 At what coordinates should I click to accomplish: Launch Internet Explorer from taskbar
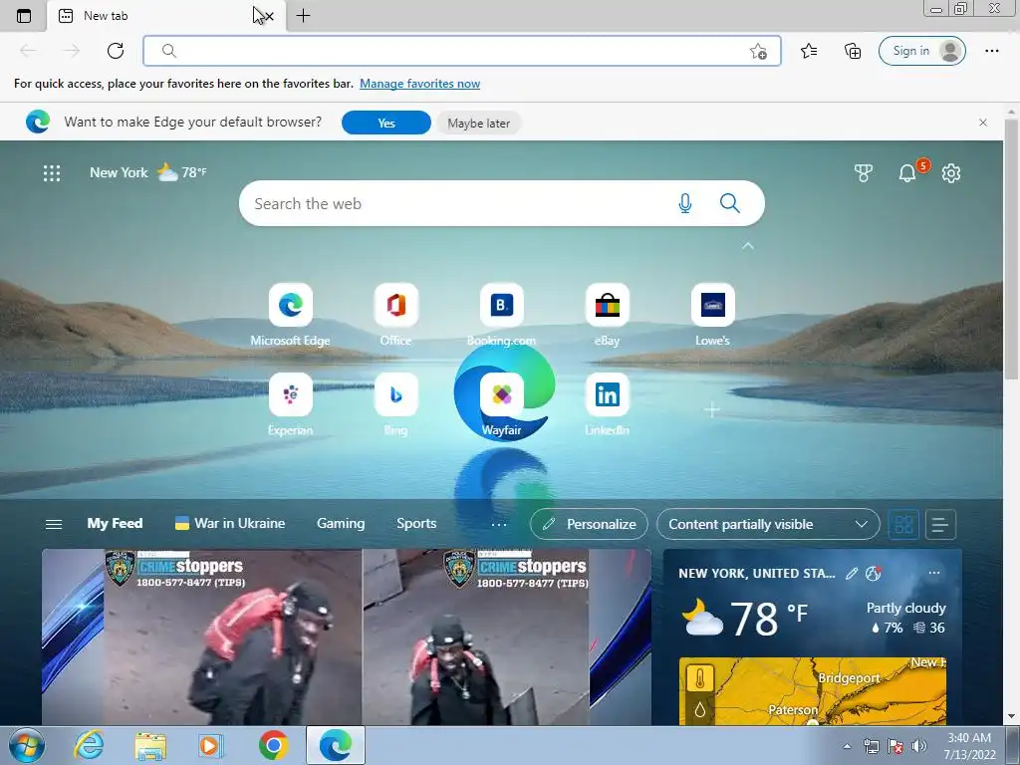(x=89, y=745)
